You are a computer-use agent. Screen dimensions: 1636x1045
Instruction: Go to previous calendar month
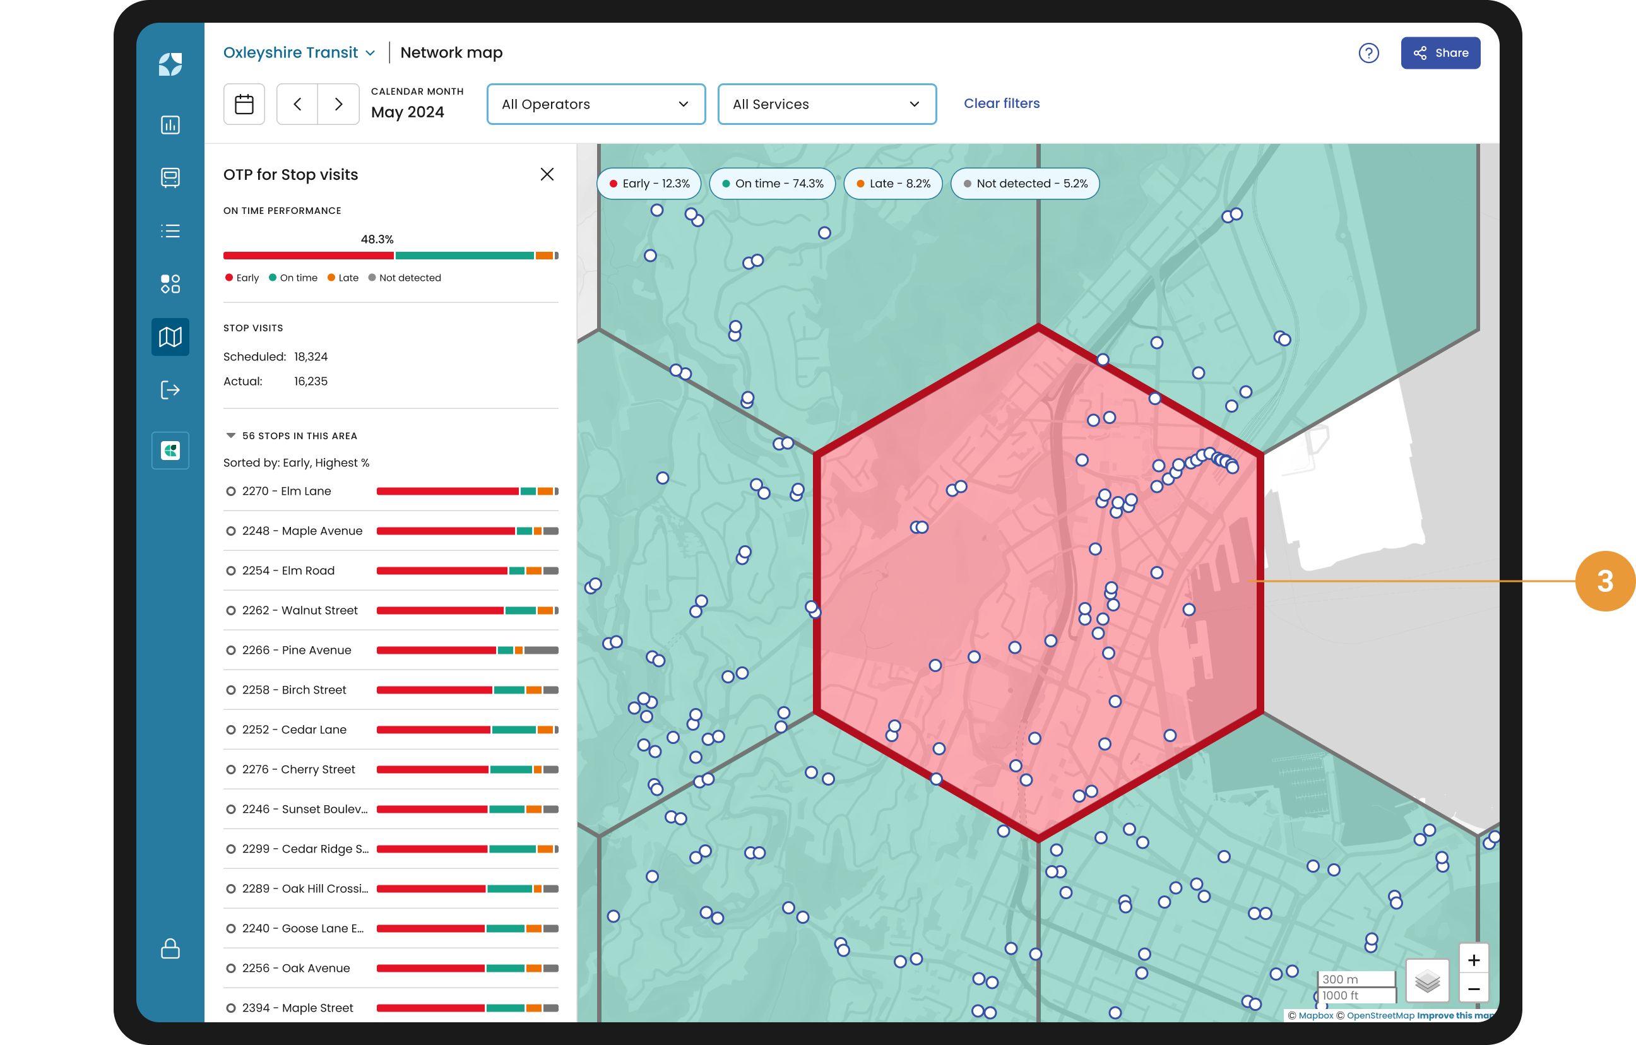click(297, 104)
